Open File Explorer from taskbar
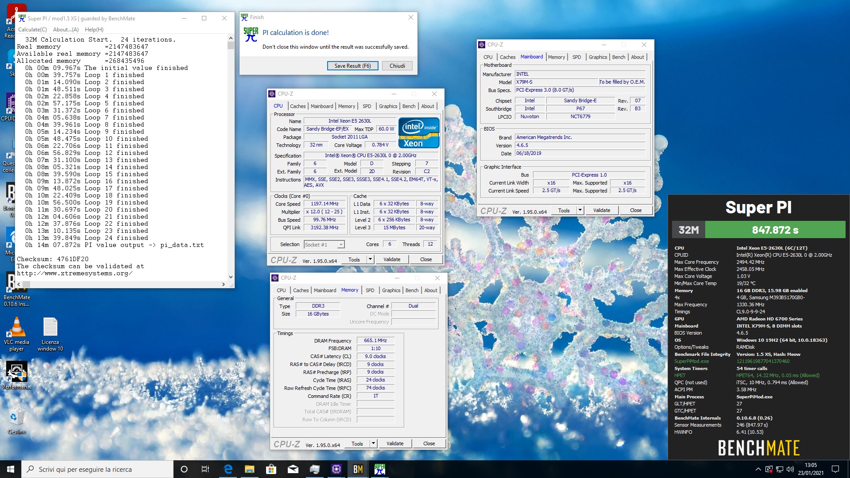The height and width of the screenshot is (478, 850). tap(250, 469)
